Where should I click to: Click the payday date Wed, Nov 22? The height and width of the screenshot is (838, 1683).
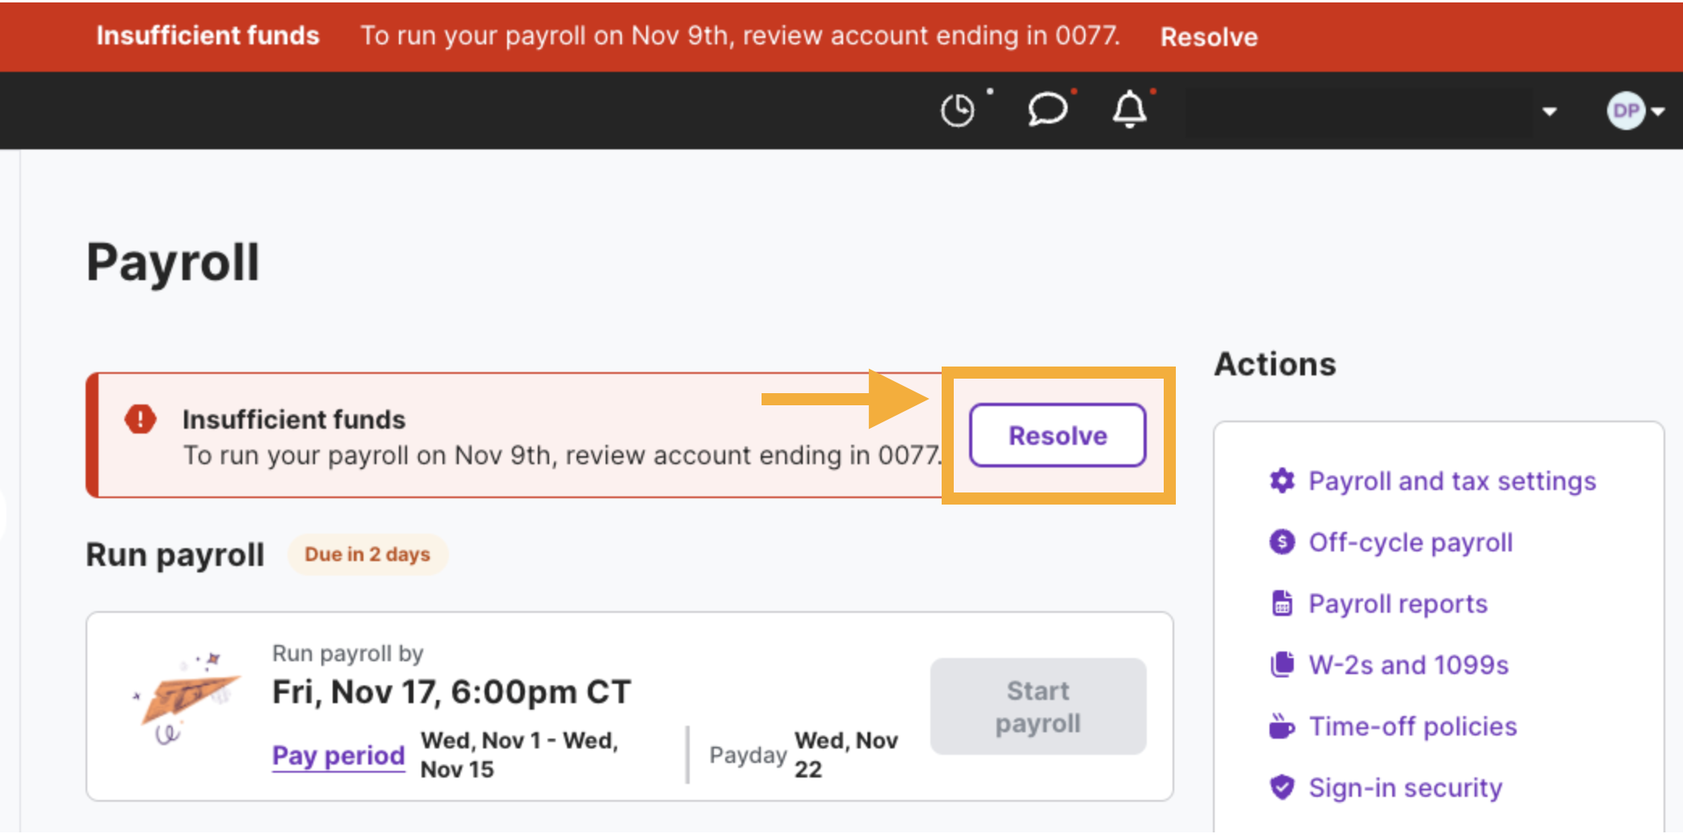pyautogui.click(x=846, y=755)
